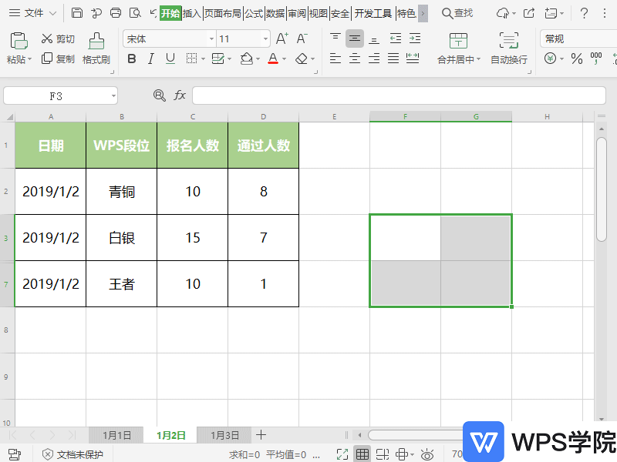
Task: Switch to the 公式 (Formulas) tab
Action: [254, 13]
